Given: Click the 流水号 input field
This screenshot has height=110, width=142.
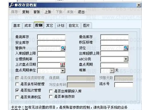Looking at the screenshot, I should coord(124,85).
